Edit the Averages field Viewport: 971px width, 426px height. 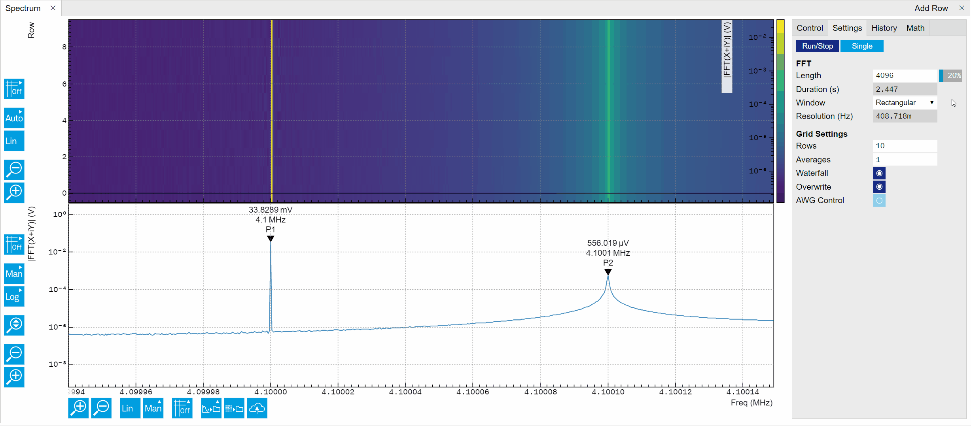905,160
